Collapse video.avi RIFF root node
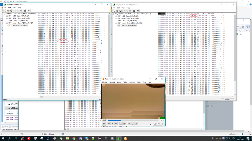Screen dimensions: 252x141 [x=5, y=14]
